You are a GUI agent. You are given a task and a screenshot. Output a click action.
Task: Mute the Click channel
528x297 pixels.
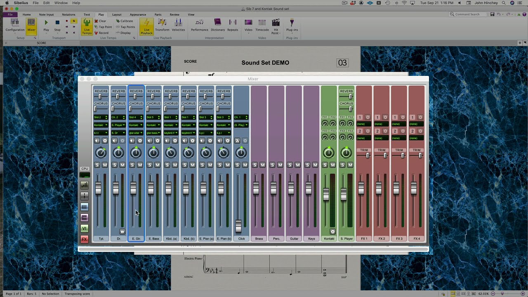pyautogui.click(x=245, y=165)
